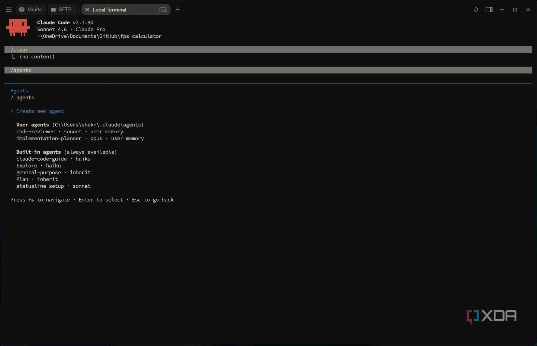537x346 pixels.
Task: Click the red Claude Code mascot logo
Action: pyautogui.click(x=18, y=28)
